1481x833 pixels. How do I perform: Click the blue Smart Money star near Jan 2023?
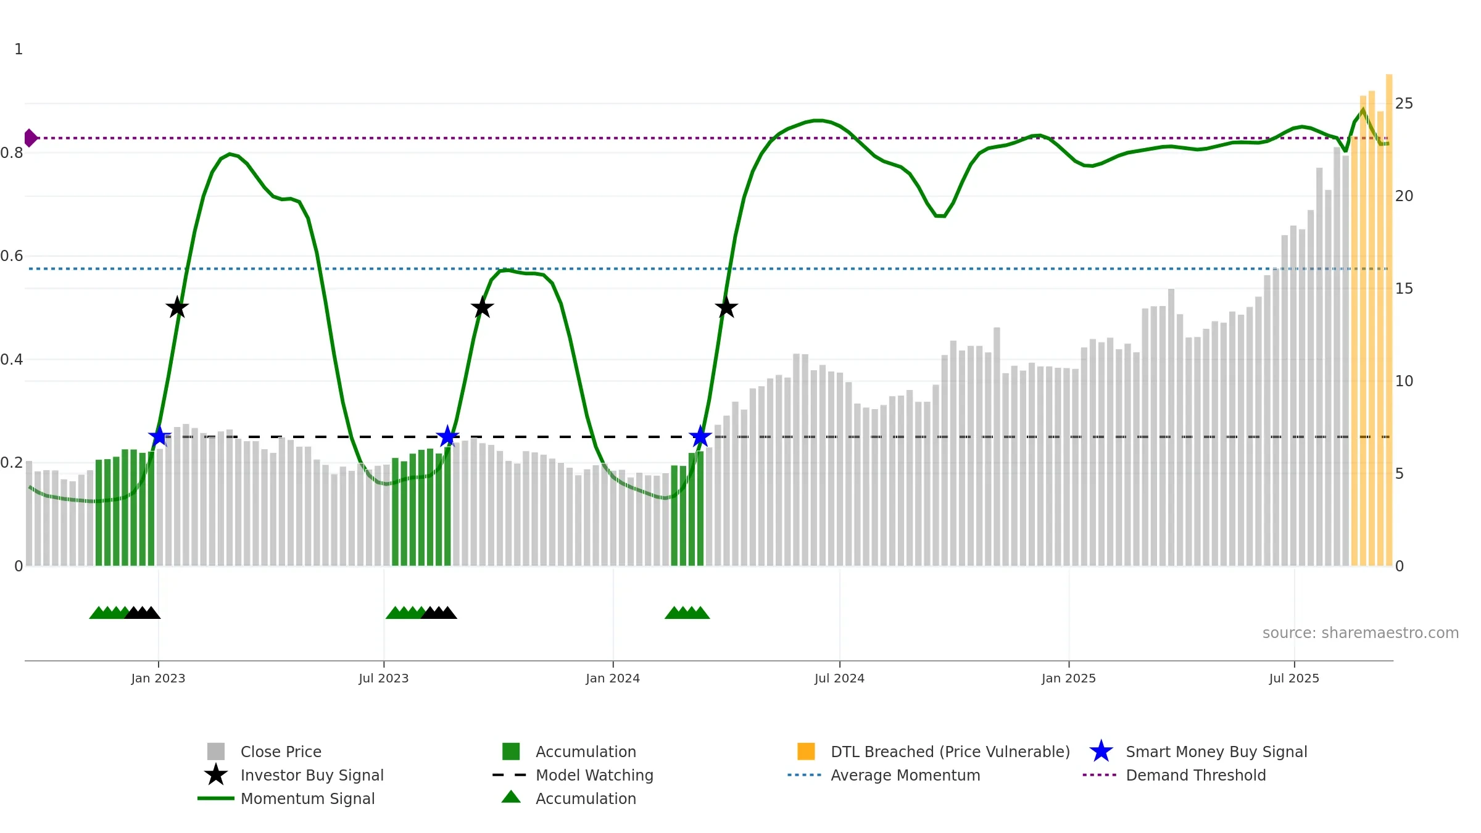160,437
